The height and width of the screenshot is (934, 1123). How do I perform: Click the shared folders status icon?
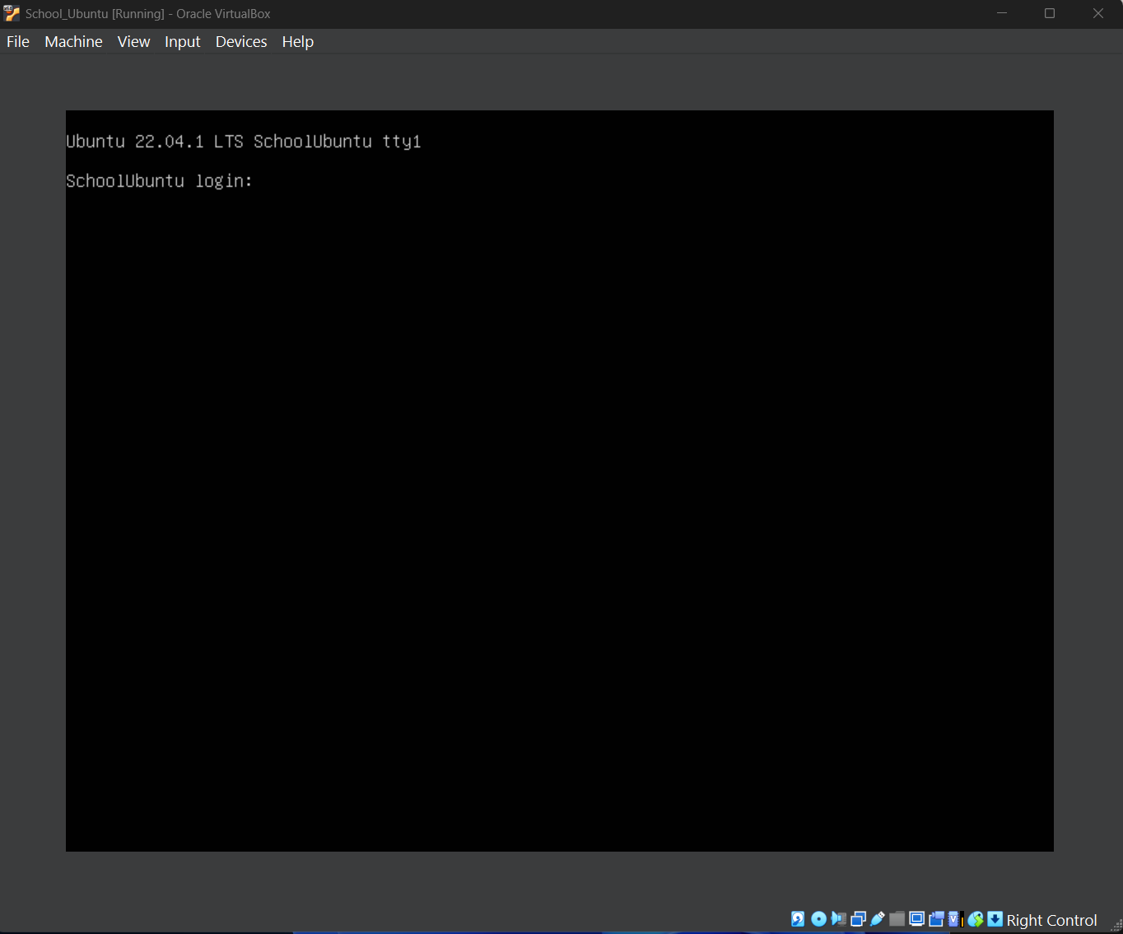[897, 919]
